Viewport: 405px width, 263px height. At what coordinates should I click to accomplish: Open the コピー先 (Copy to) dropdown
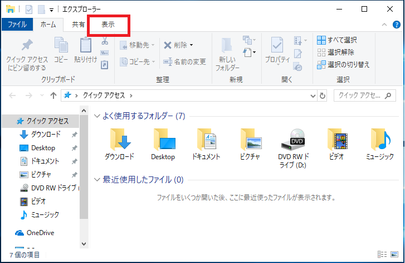pyautogui.click(x=138, y=61)
